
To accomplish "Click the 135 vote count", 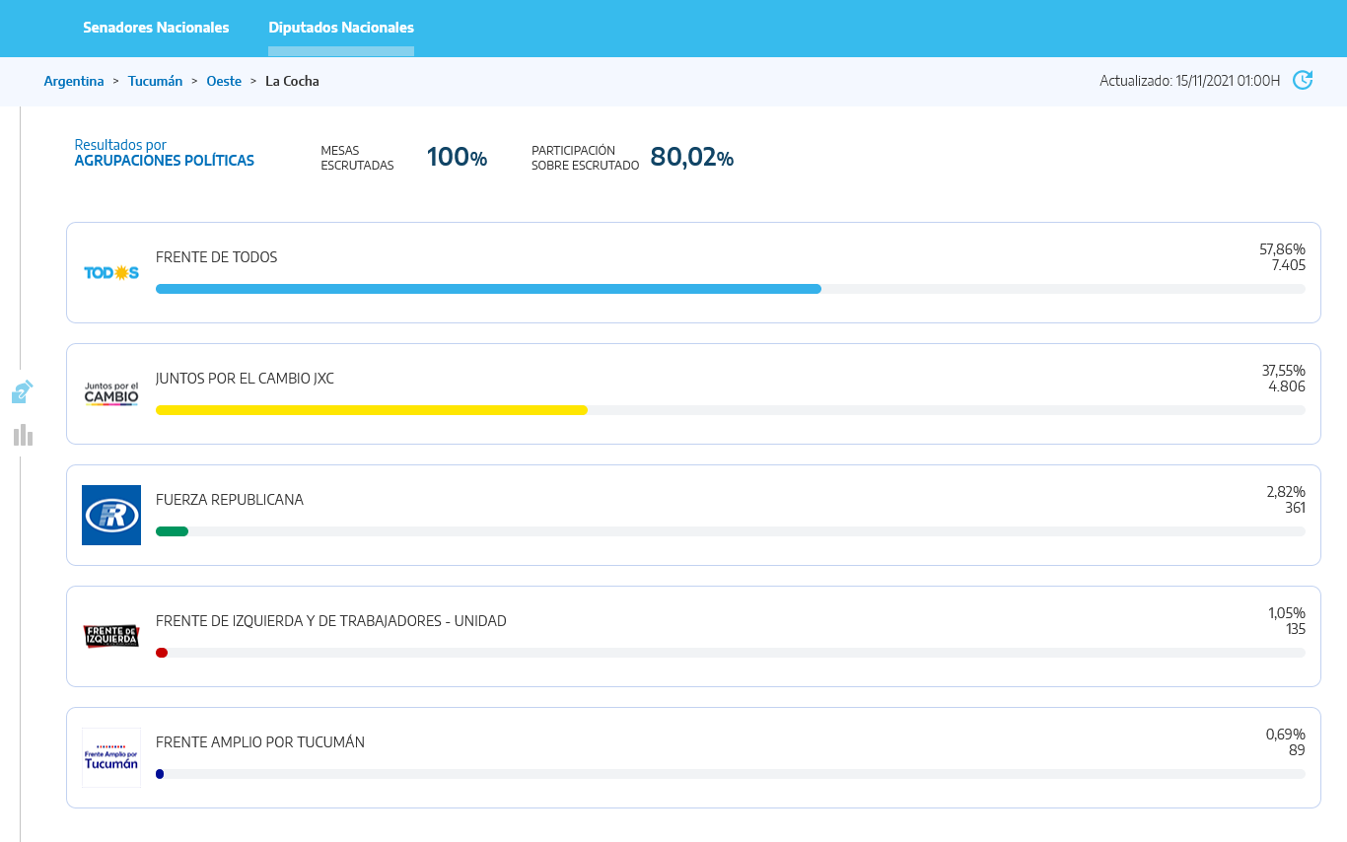I will click(x=1296, y=629).
